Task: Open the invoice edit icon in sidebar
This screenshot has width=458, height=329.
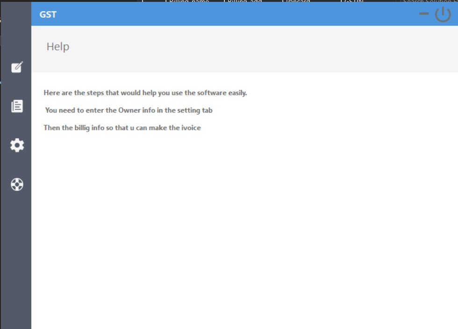Action: tap(17, 67)
